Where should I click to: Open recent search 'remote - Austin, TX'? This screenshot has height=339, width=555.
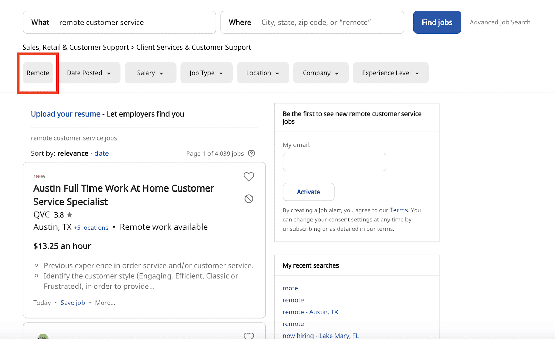coord(310,312)
